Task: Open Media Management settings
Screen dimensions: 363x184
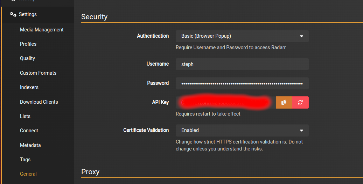Action: (x=42, y=30)
